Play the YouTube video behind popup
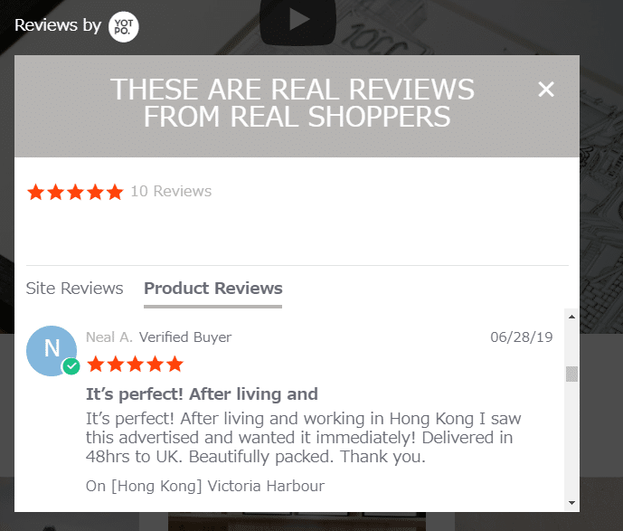This screenshot has width=623, height=531. 298,21
